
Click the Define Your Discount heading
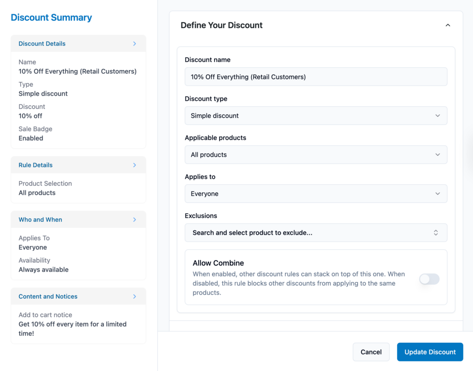(x=221, y=25)
